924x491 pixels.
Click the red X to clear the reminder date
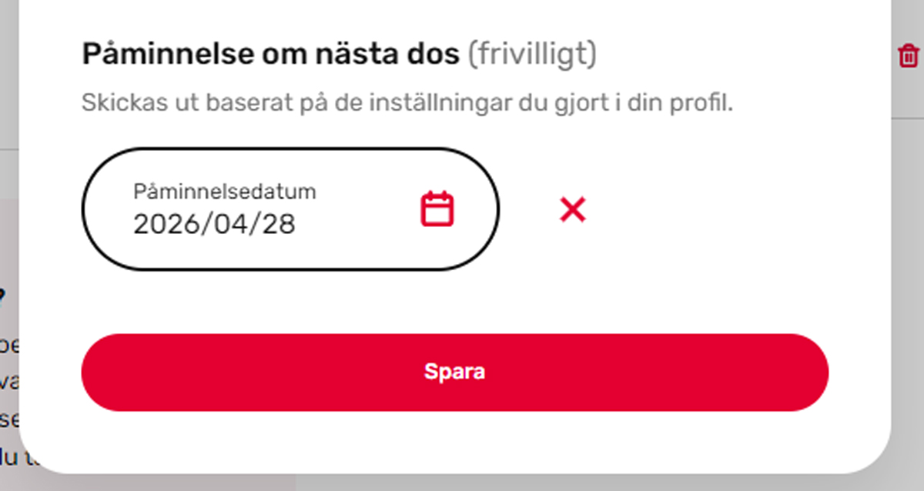coord(573,210)
